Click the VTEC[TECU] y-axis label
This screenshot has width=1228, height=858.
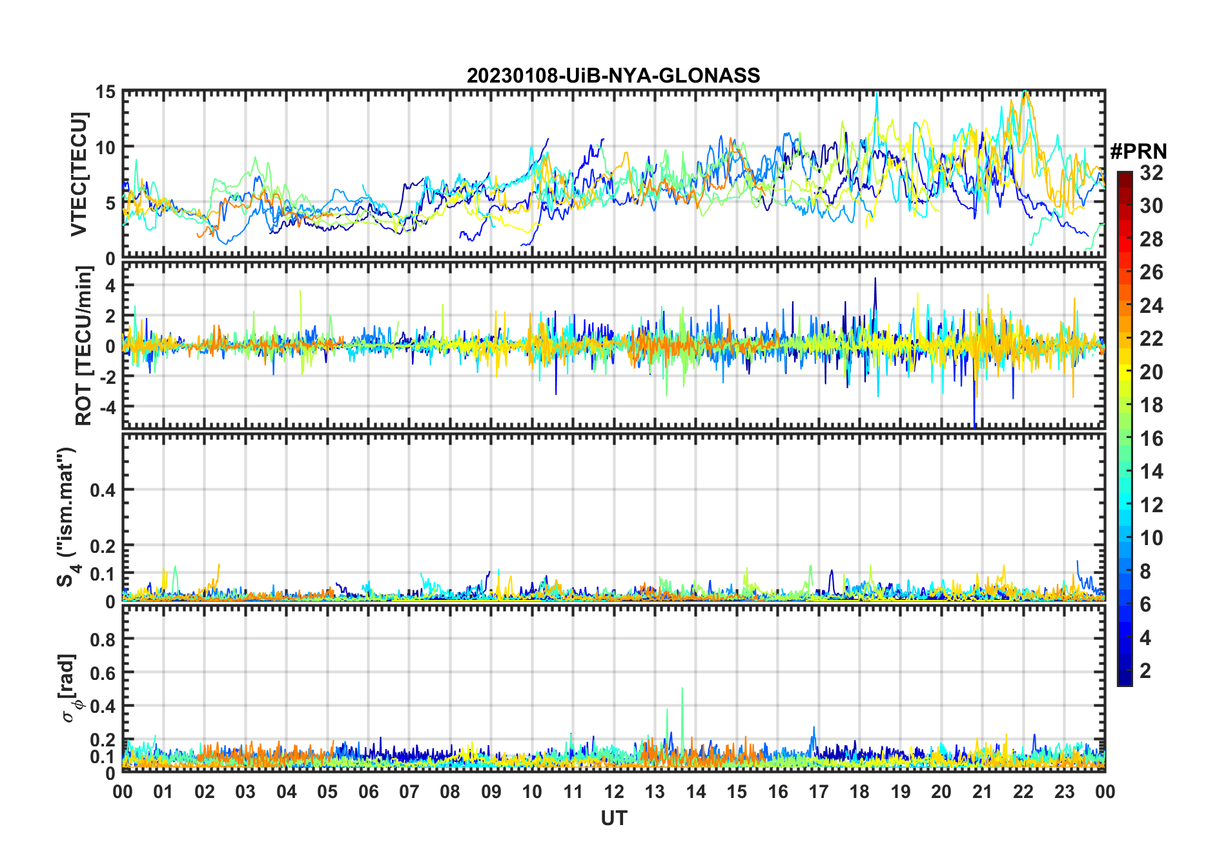click(x=79, y=174)
